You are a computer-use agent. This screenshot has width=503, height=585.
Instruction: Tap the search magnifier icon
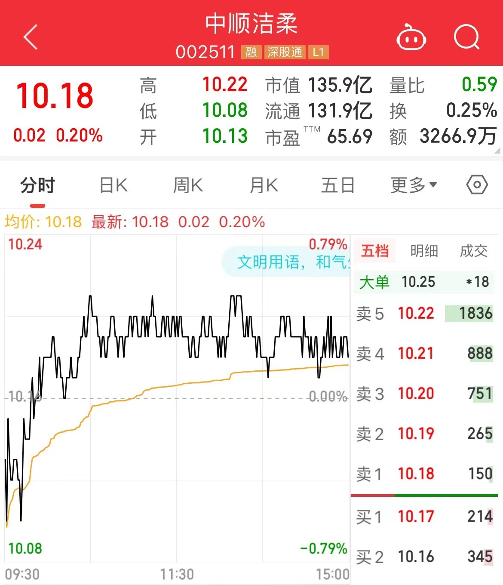click(x=467, y=37)
